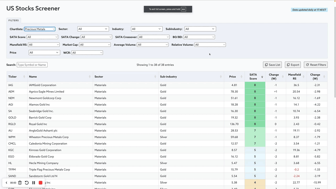The image size is (336, 189).
Task: Click the Save List button
Action: coord(272,65)
